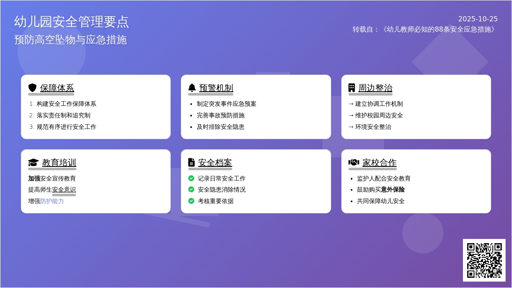Click the handshake icon beside 家校合作
Image resolution: width=512 pixels, height=288 pixels.
354,163
